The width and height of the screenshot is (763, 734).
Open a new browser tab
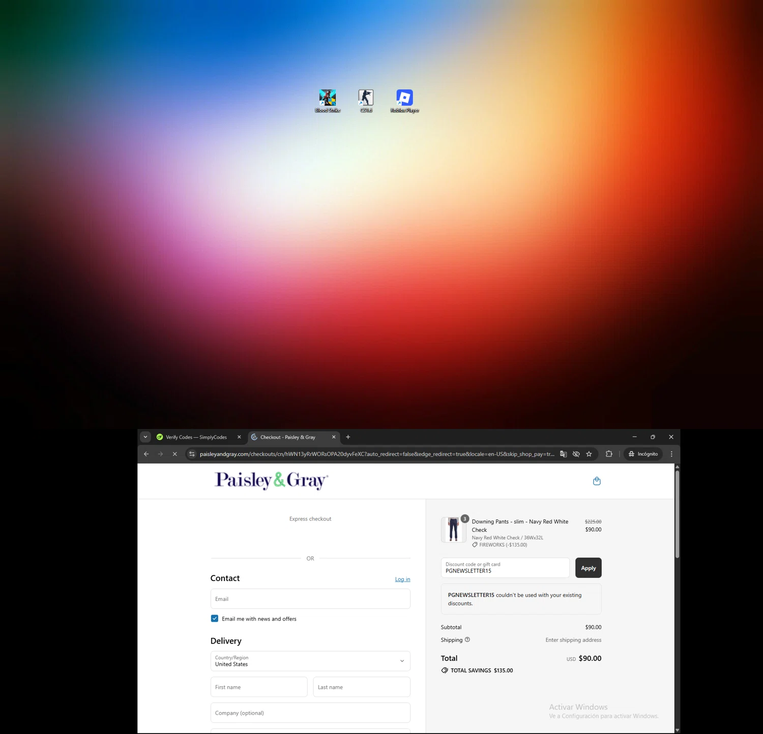(348, 437)
